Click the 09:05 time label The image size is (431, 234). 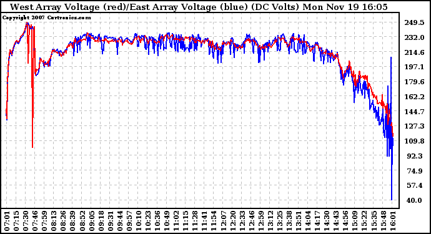tap(92, 221)
